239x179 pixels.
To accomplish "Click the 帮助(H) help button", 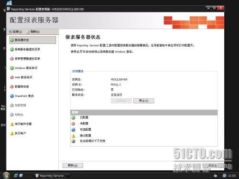I will click(x=73, y=165).
